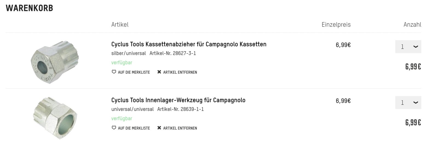Click the Anzahl column header
The height and width of the screenshot is (144, 438).
click(412, 25)
